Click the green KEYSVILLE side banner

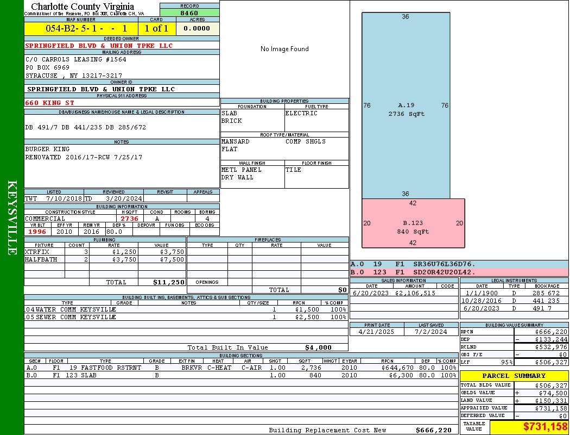pyautogui.click(x=12, y=217)
